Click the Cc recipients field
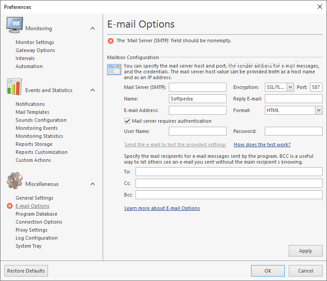The image size is (327, 281). coord(229,183)
